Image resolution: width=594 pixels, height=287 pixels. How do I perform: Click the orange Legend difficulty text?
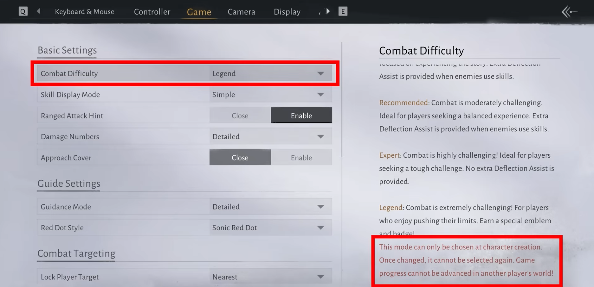(x=391, y=208)
